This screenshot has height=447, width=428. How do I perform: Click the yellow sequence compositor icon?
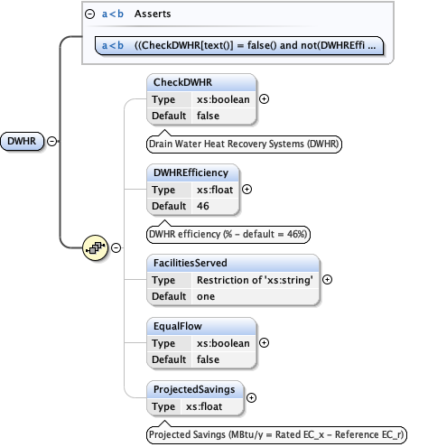[x=95, y=247]
